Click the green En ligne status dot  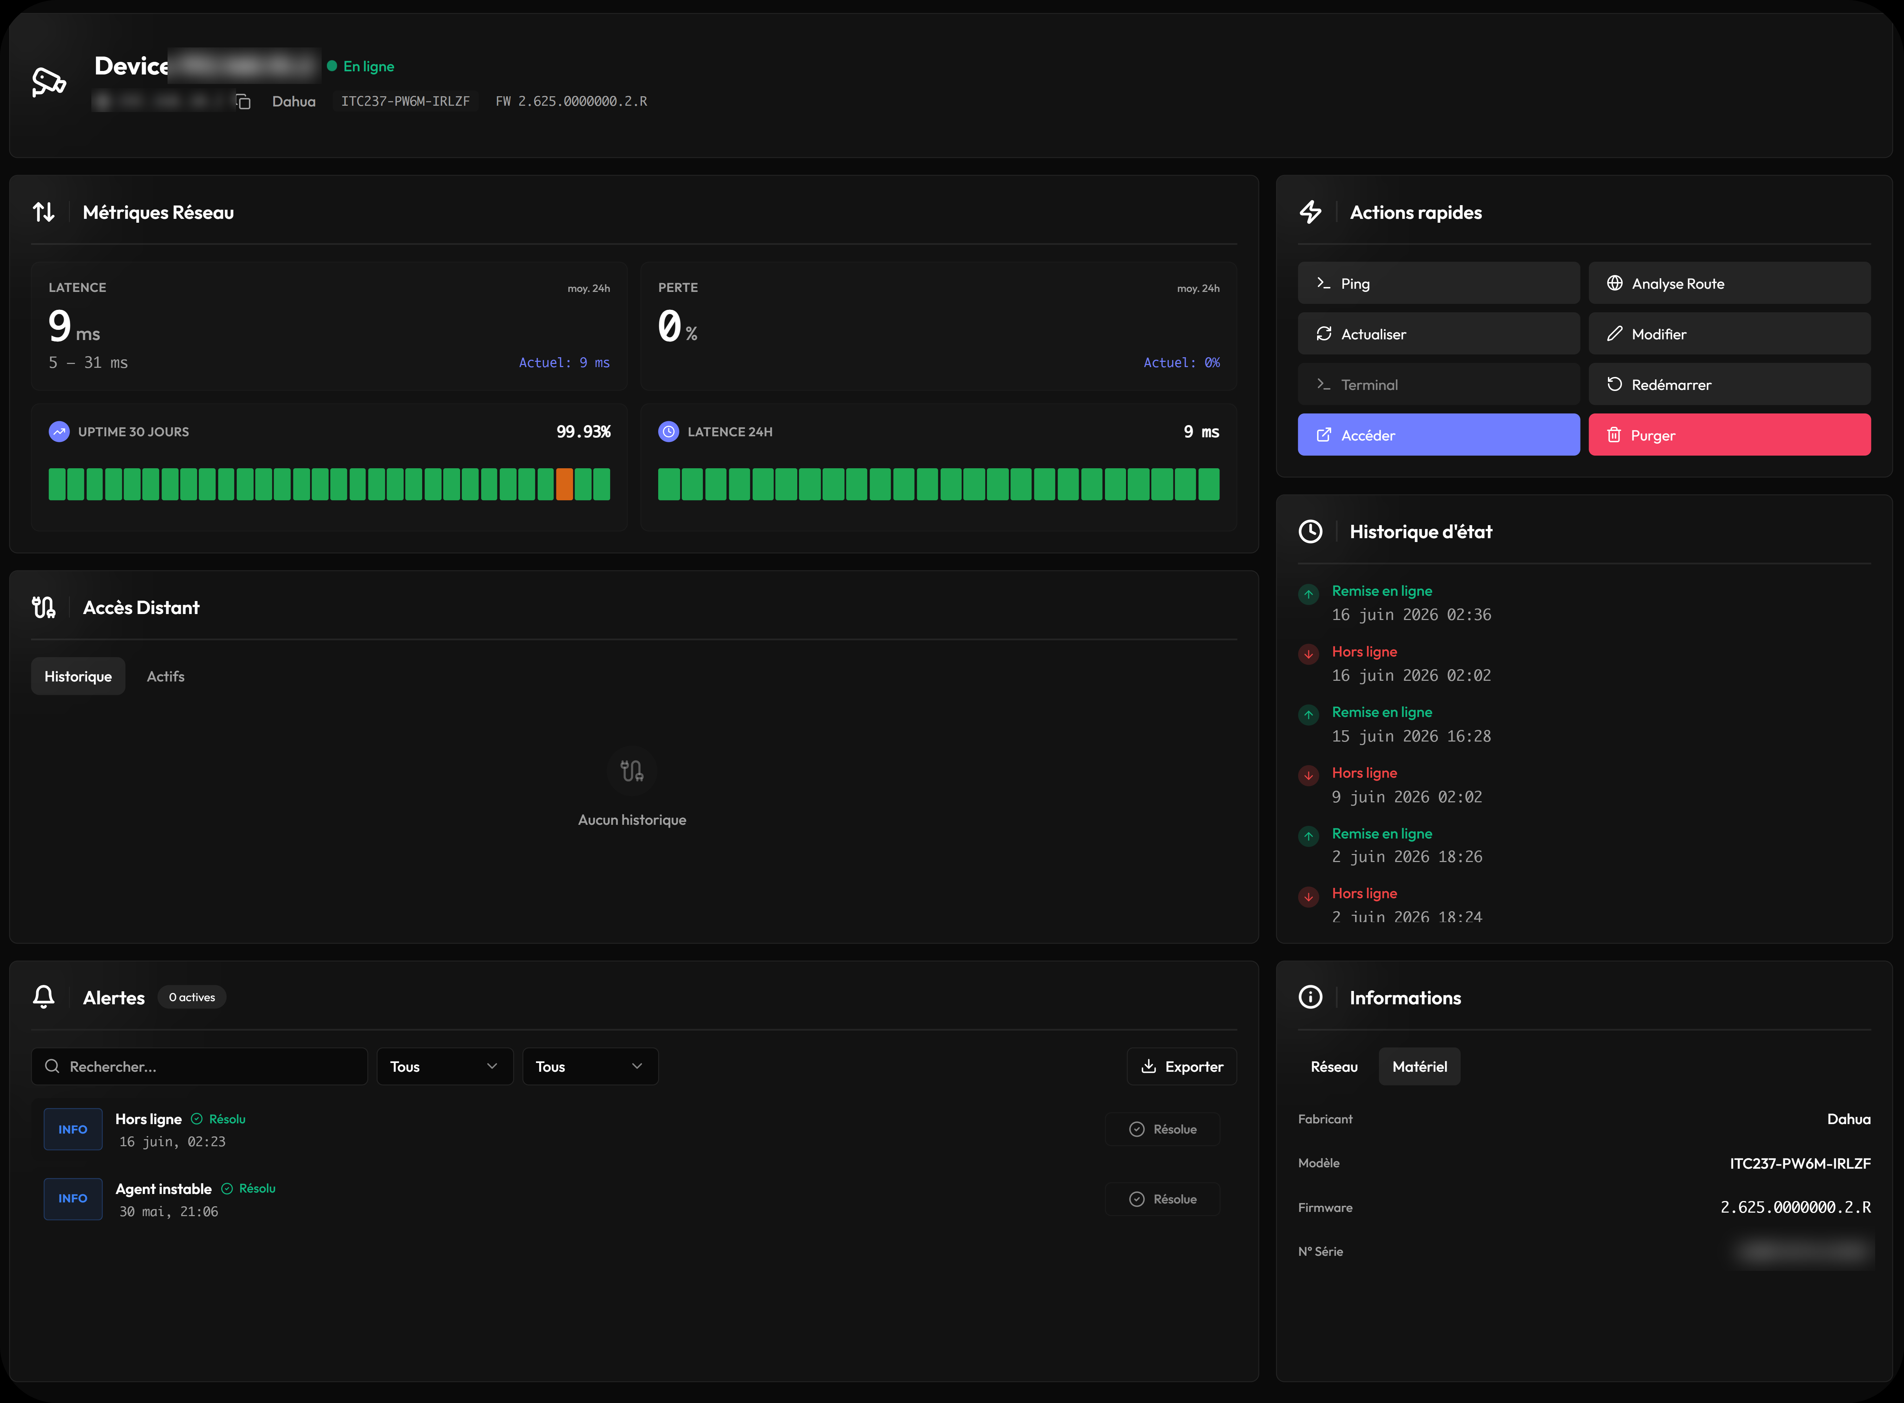[x=332, y=66]
